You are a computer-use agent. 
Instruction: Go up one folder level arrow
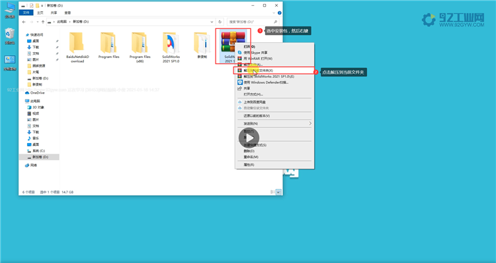(43, 22)
